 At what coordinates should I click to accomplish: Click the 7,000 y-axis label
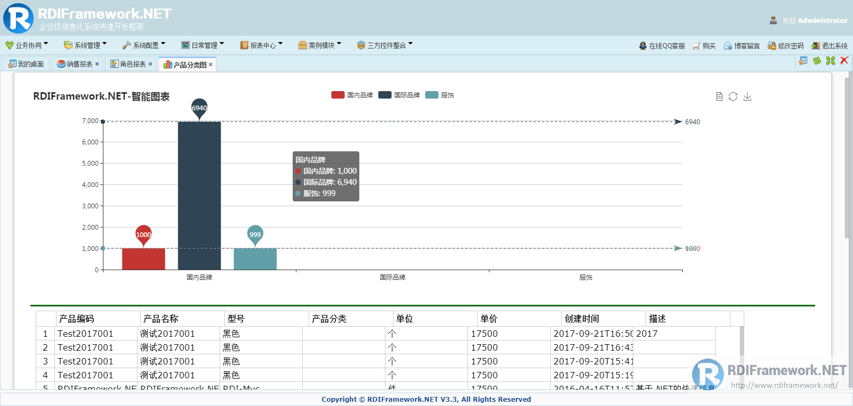pos(90,121)
